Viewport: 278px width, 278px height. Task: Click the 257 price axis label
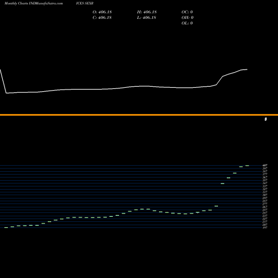point(265,210)
